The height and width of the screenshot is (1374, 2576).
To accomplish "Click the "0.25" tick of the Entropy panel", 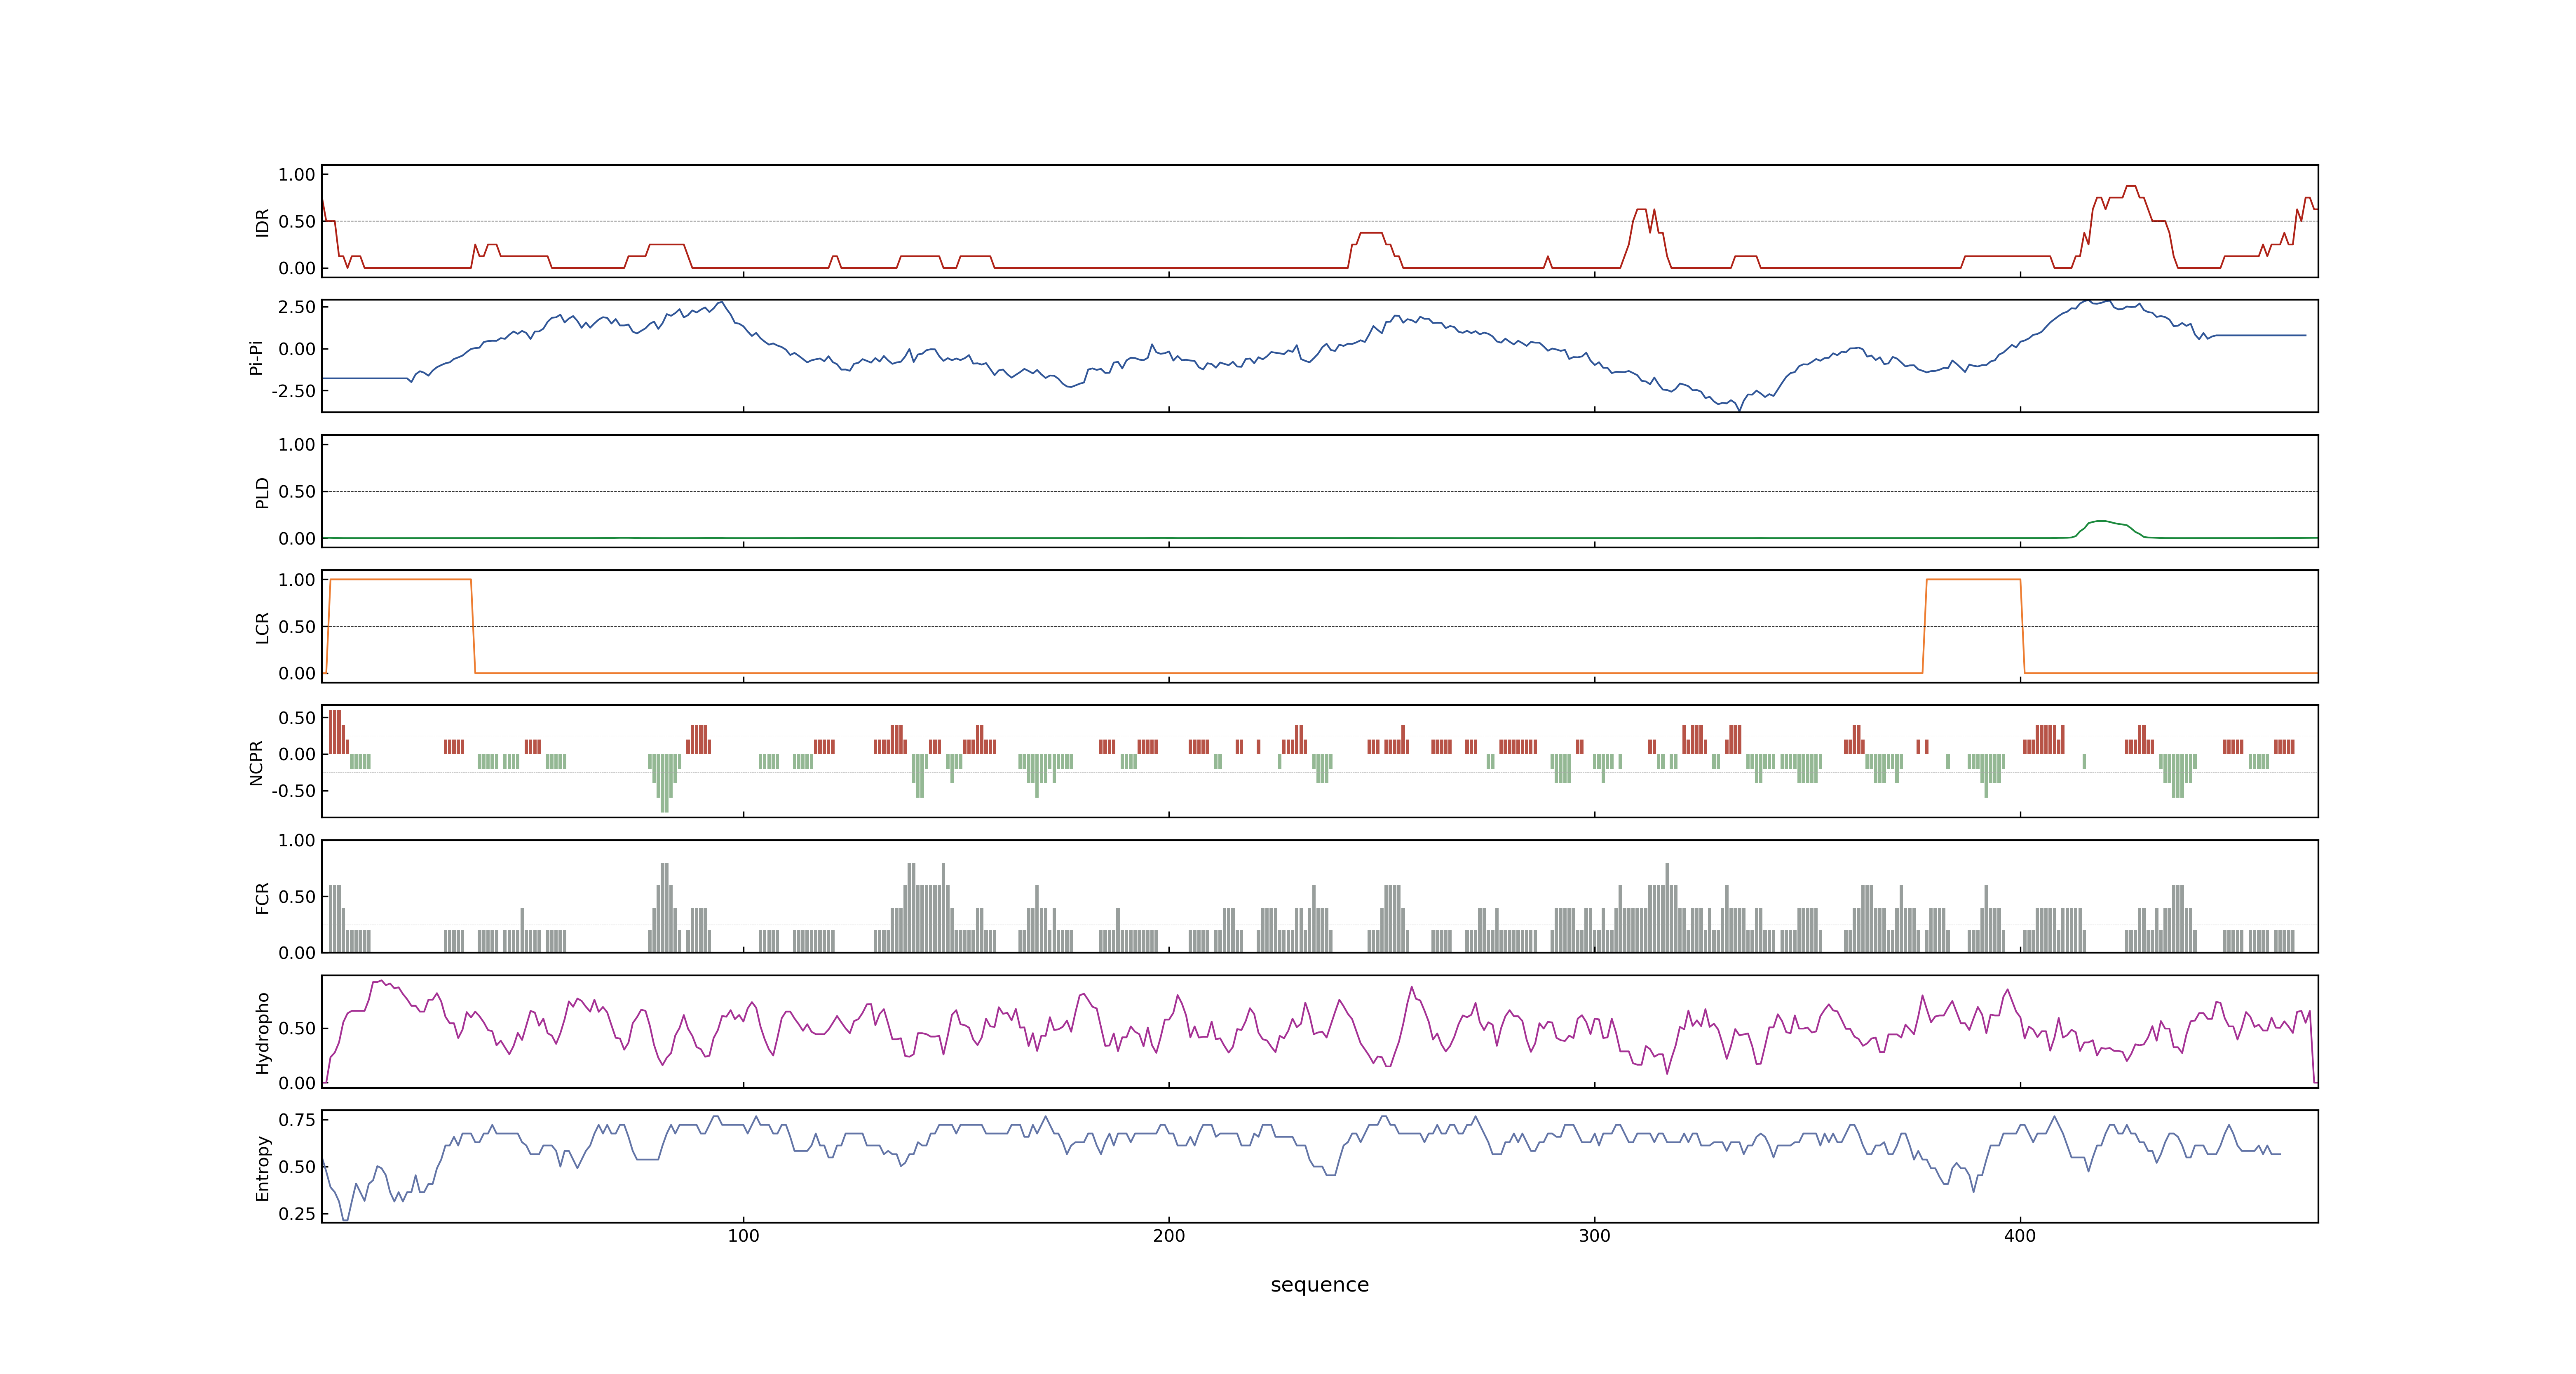I will pos(297,1214).
